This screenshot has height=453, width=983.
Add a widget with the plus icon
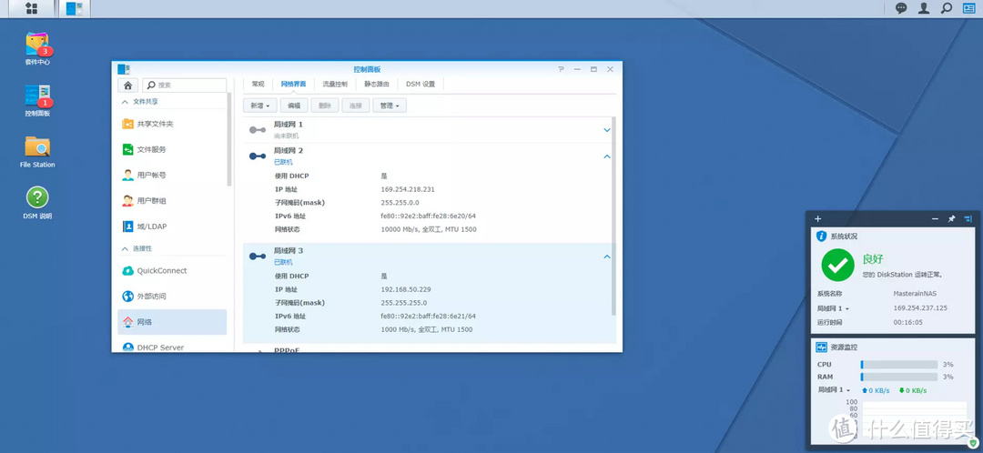[x=818, y=219]
